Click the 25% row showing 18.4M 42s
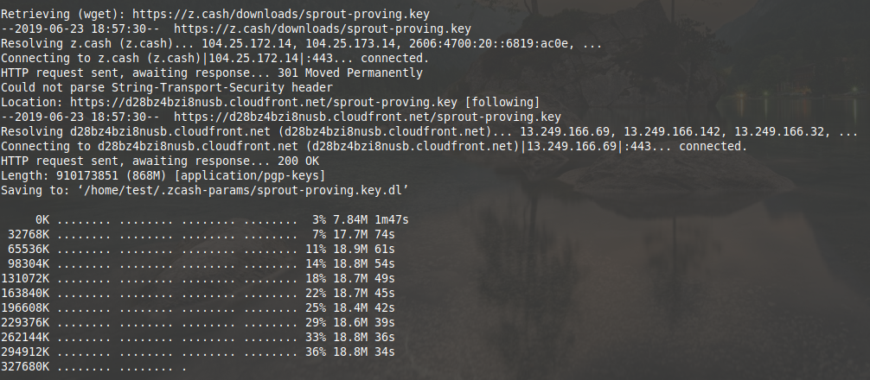This screenshot has width=870, height=380. point(197,308)
